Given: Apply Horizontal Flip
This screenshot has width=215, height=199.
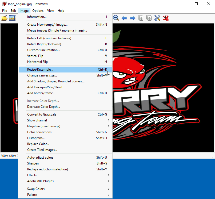Looking at the screenshot, I should coord(65,62).
